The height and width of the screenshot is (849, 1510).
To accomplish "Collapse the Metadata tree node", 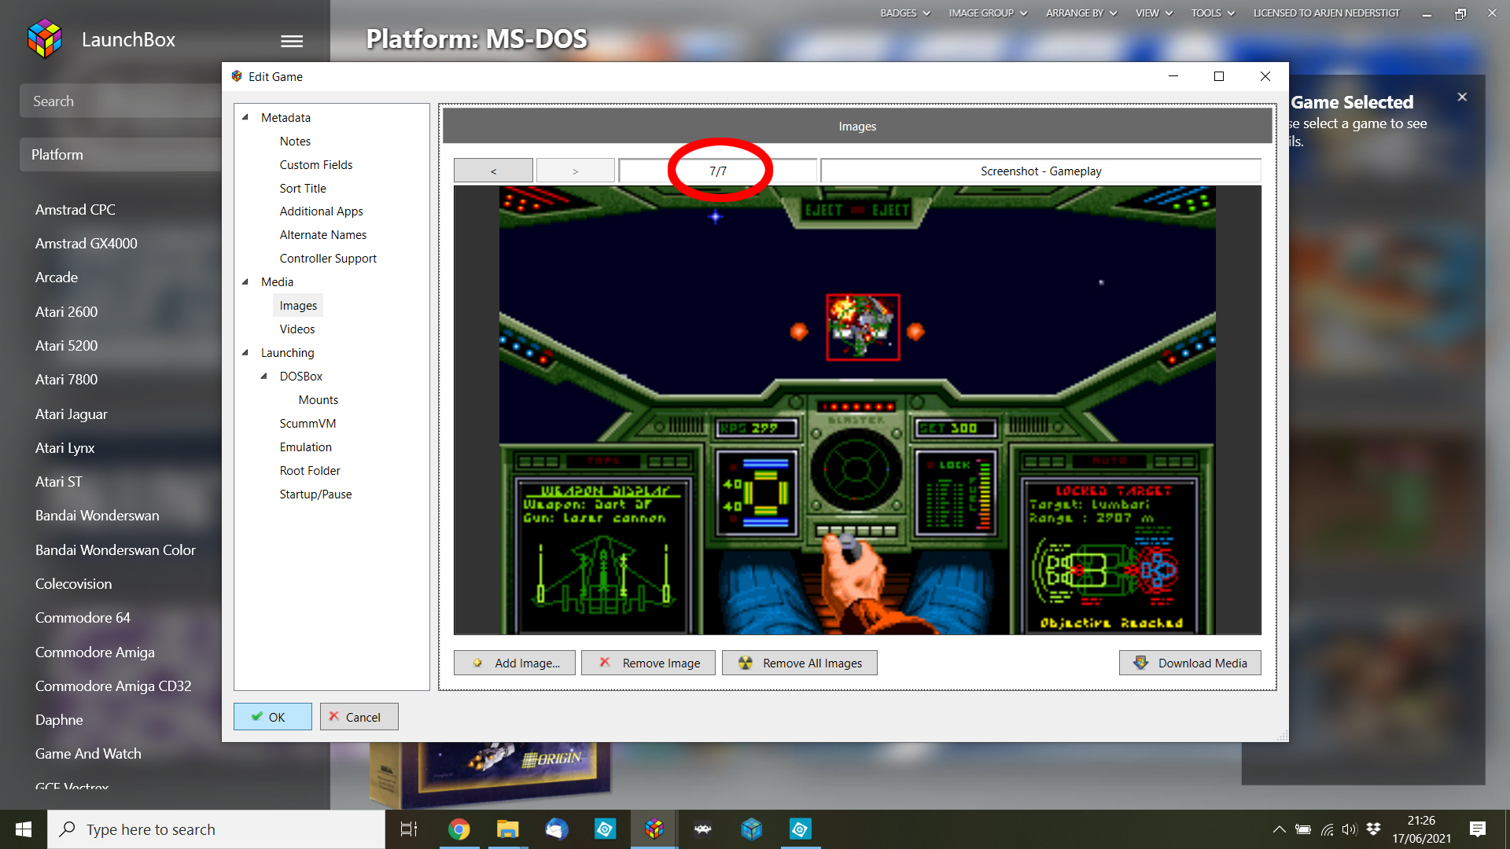I will pos(245,117).
